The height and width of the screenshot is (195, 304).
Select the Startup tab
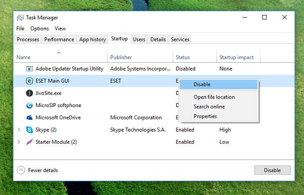point(120,39)
